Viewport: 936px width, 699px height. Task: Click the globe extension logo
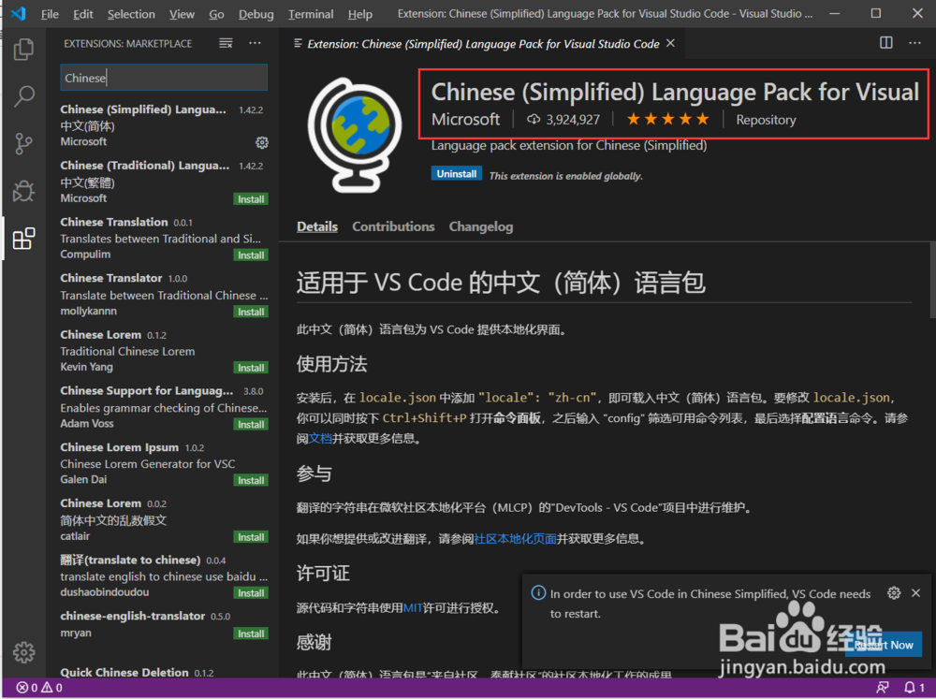coord(355,135)
